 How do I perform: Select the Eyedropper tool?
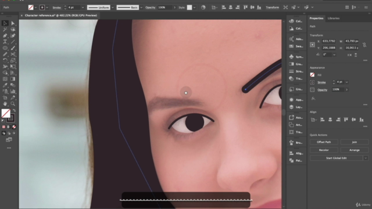coord(5,85)
